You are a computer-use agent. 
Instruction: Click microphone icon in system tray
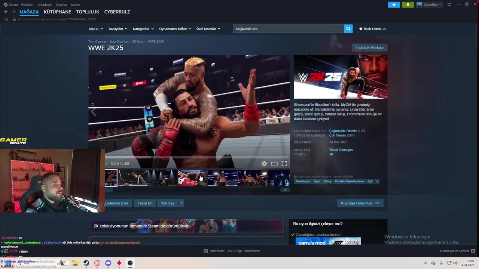click(441, 263)
